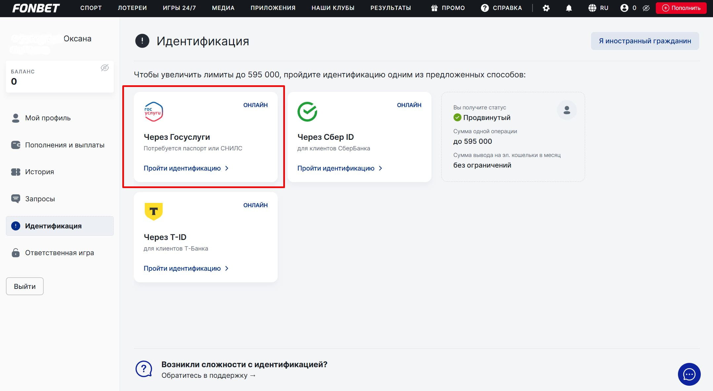This screenshot has height=391, width=713.
Task: Click the chevron after T-ID identification link
Action: click(227, 268)
